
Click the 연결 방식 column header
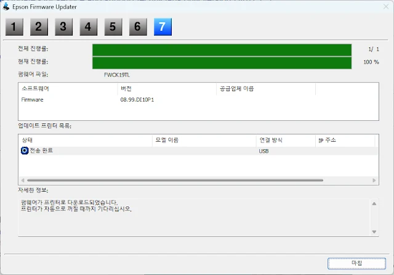tap(285, 141)
